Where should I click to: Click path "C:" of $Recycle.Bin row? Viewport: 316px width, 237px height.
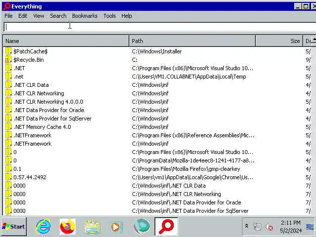click(135, 60)
